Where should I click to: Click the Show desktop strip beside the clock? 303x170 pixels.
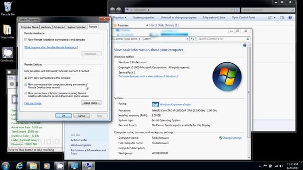coord(302,166)
